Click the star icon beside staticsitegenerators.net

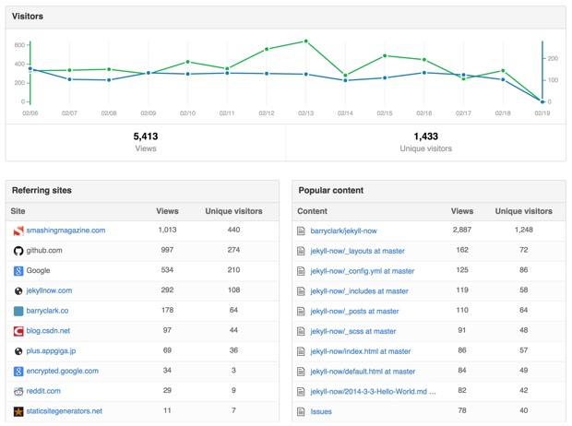coord(18,411)
